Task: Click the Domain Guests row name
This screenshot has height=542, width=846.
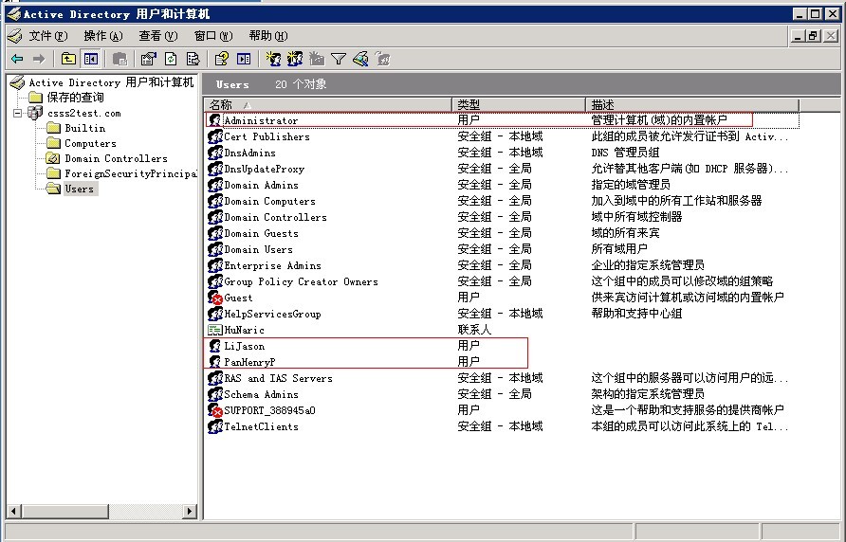Action: tap(261, 233)
